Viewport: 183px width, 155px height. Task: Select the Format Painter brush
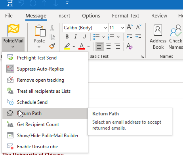(x=52, y=46)
